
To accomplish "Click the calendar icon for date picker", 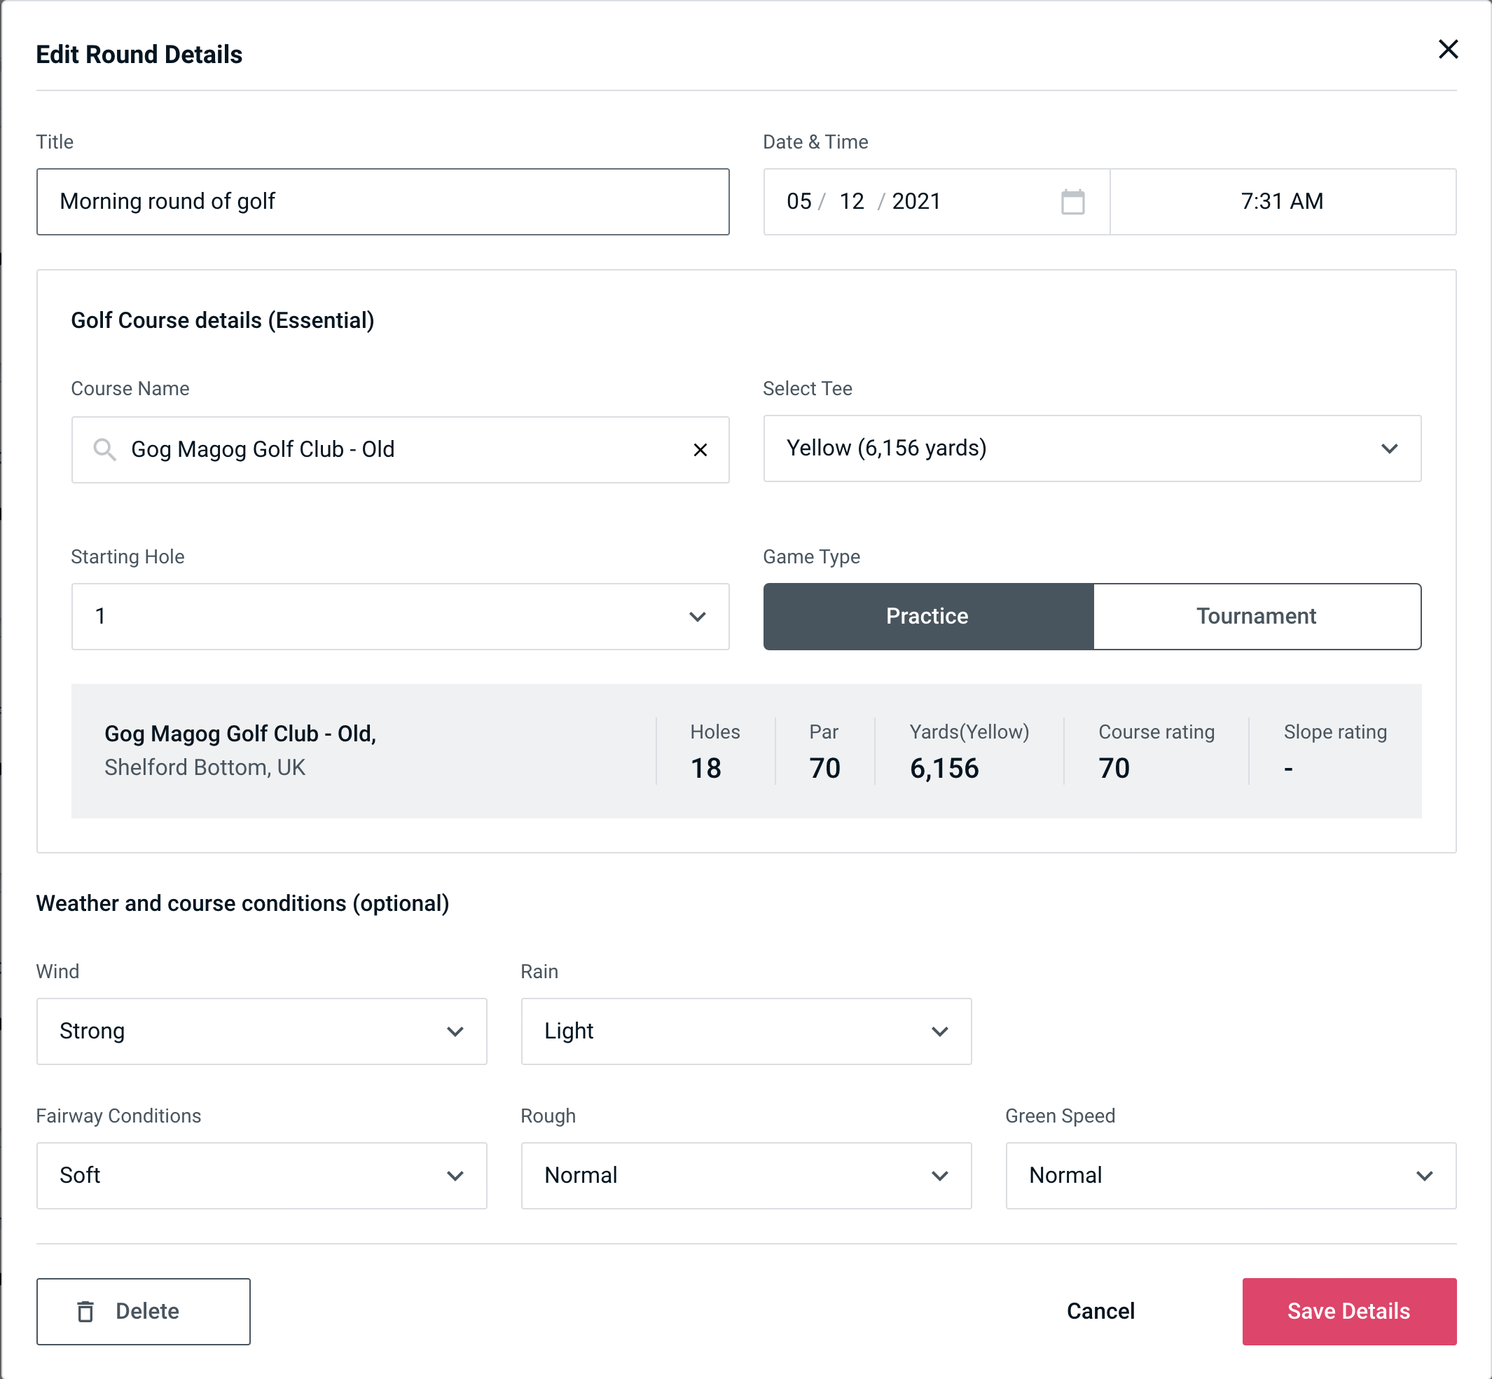I will pos(1074,202).
